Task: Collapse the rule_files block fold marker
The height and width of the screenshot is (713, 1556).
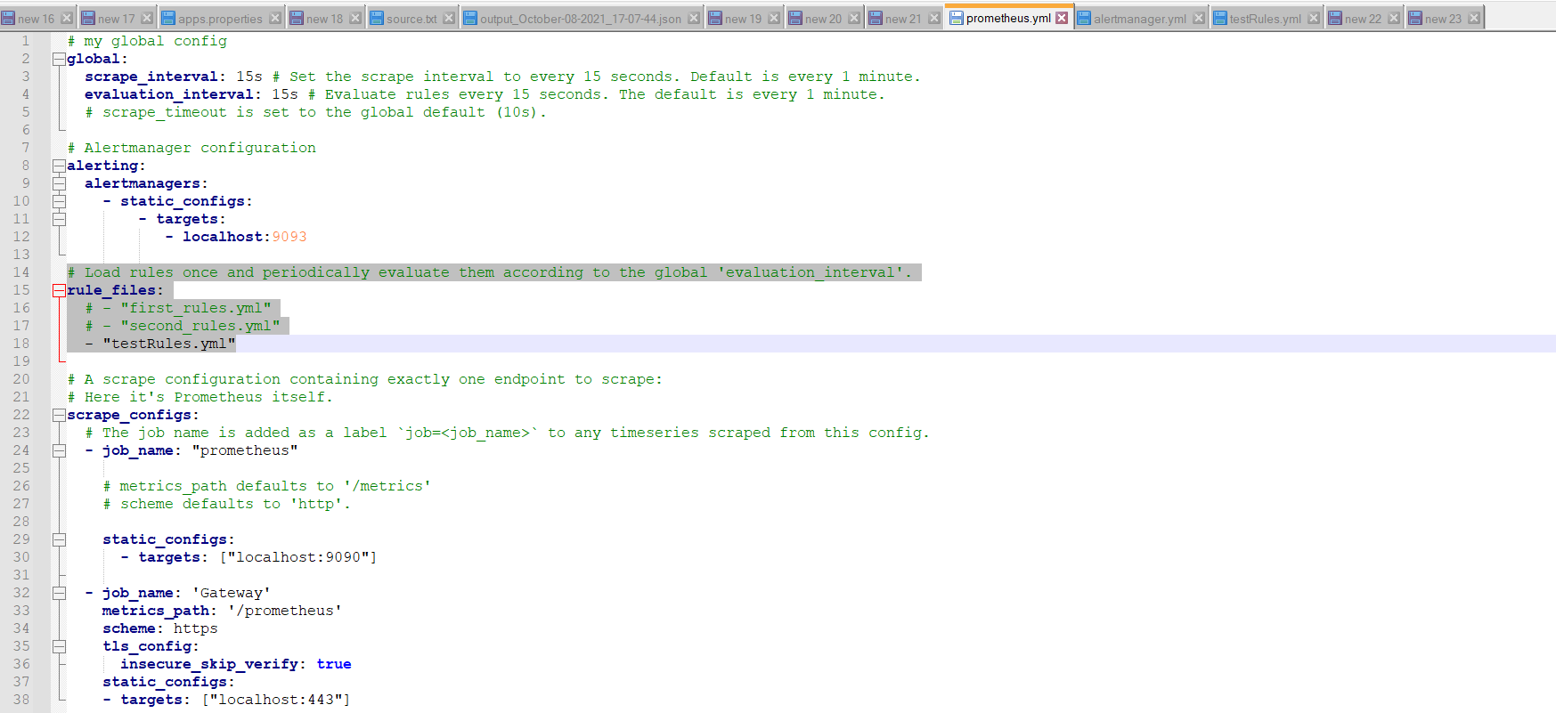Action: tap(59, 290)
